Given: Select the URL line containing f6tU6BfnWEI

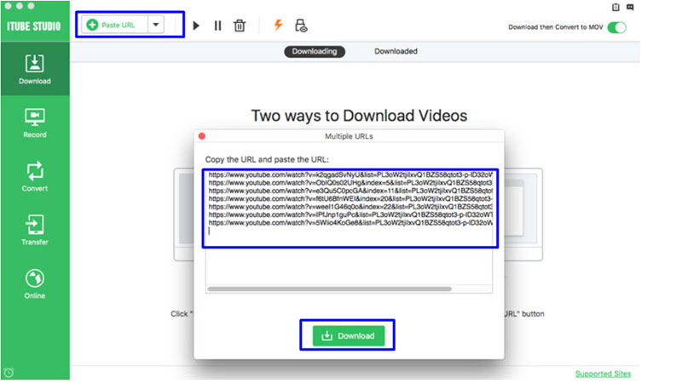Looking at the screenshot, I should tap(350, 199).
